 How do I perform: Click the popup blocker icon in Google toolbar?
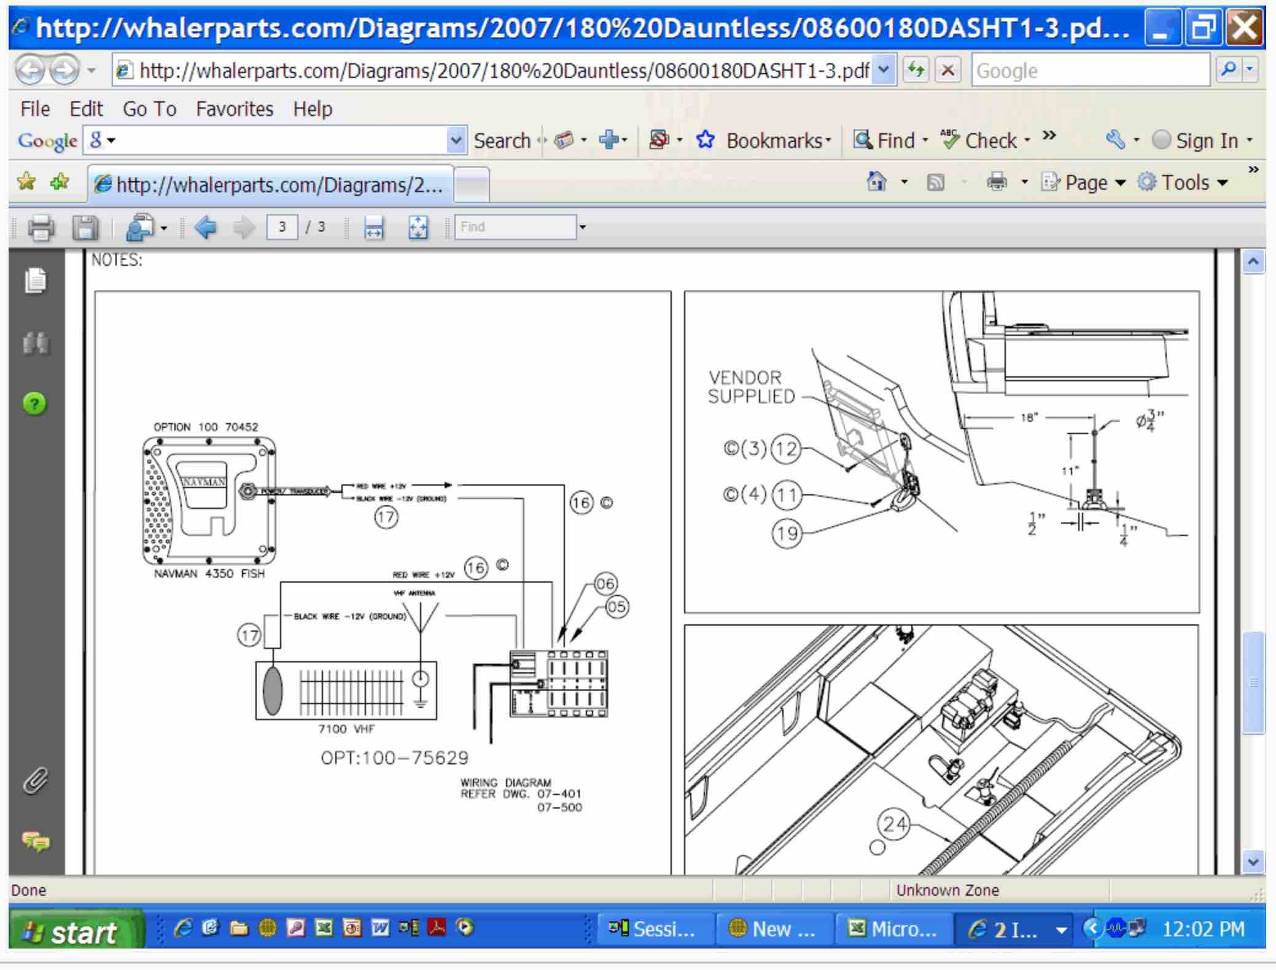pyautogui.click(x=659, y=141)
